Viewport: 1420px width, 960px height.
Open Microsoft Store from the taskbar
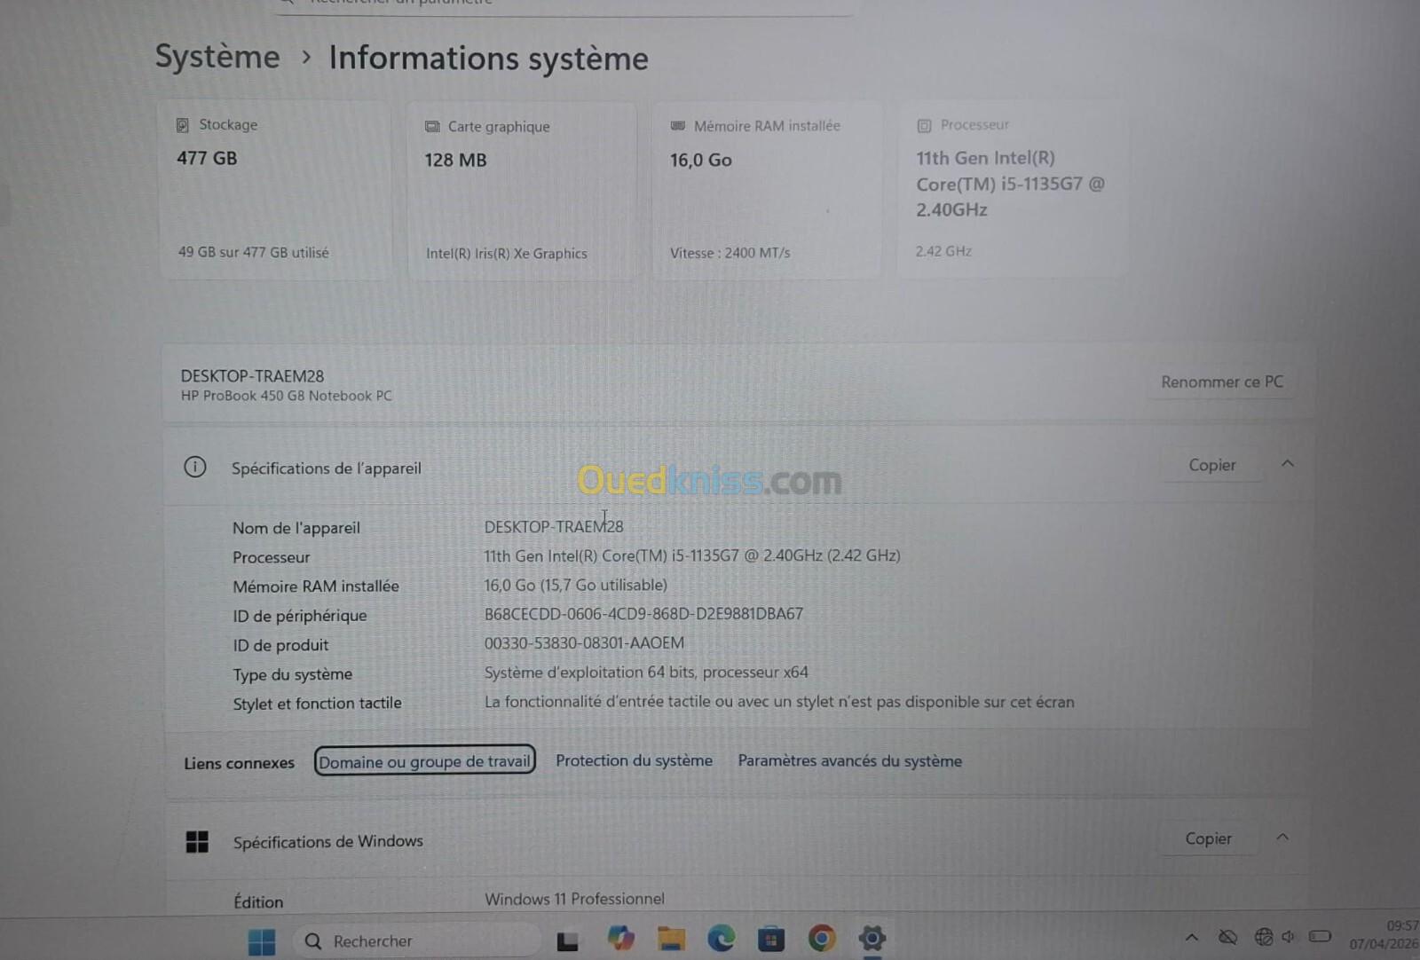click(771, 939)
